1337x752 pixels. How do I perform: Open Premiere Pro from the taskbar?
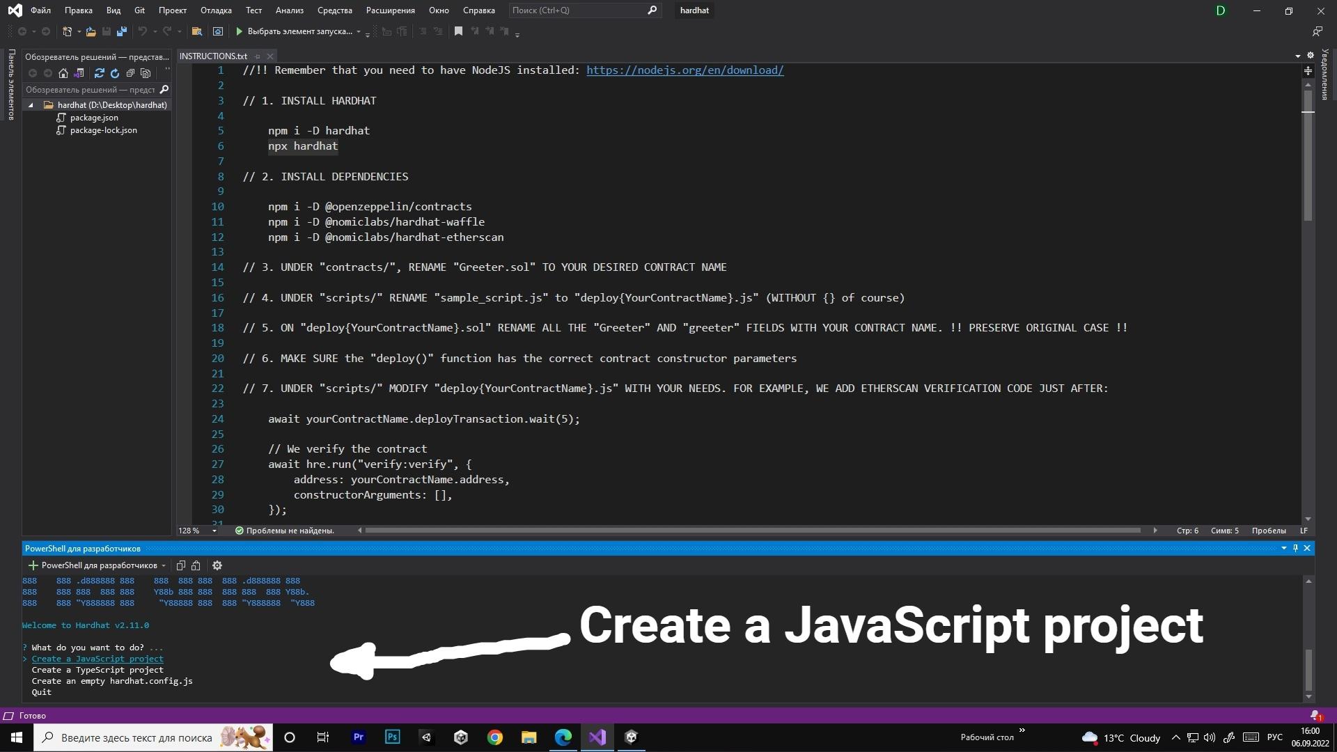pos(359,737)
